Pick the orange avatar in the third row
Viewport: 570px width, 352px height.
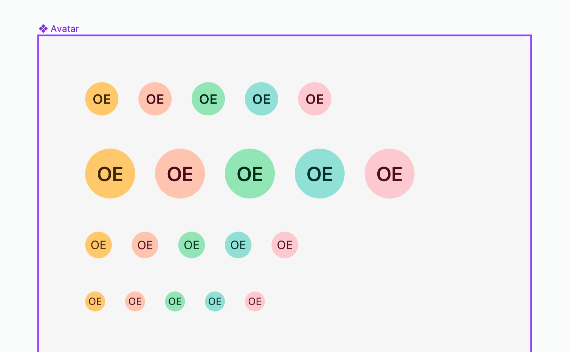click(x=99, y=245)
